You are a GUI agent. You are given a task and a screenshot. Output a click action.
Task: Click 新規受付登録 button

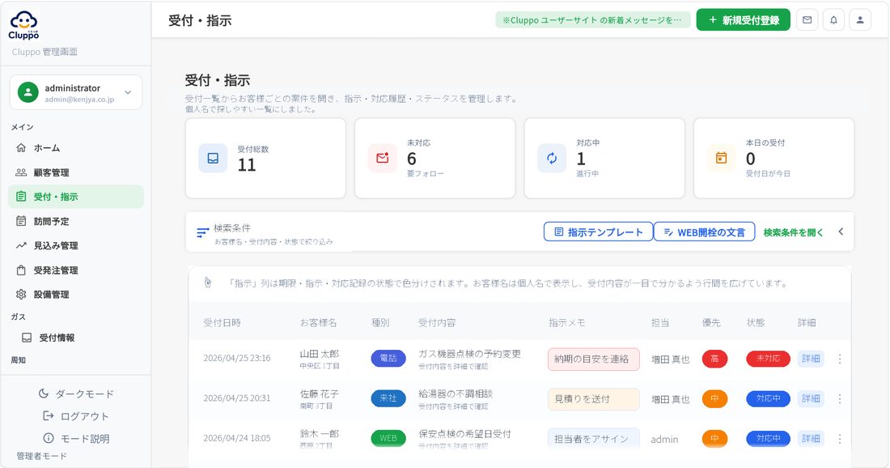point(743,20)
